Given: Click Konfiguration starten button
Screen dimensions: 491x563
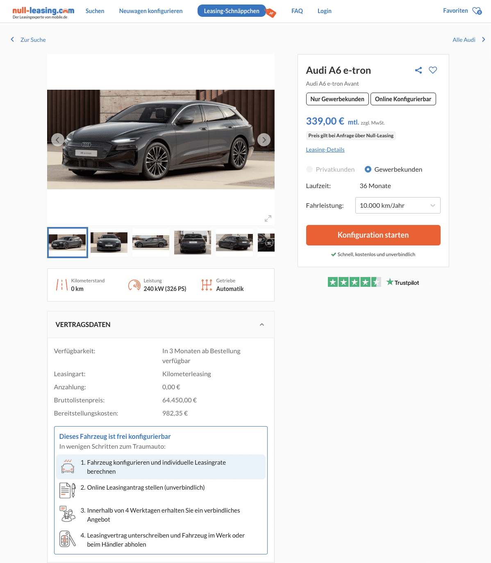Looking at the screenshot, I should 373,235.
